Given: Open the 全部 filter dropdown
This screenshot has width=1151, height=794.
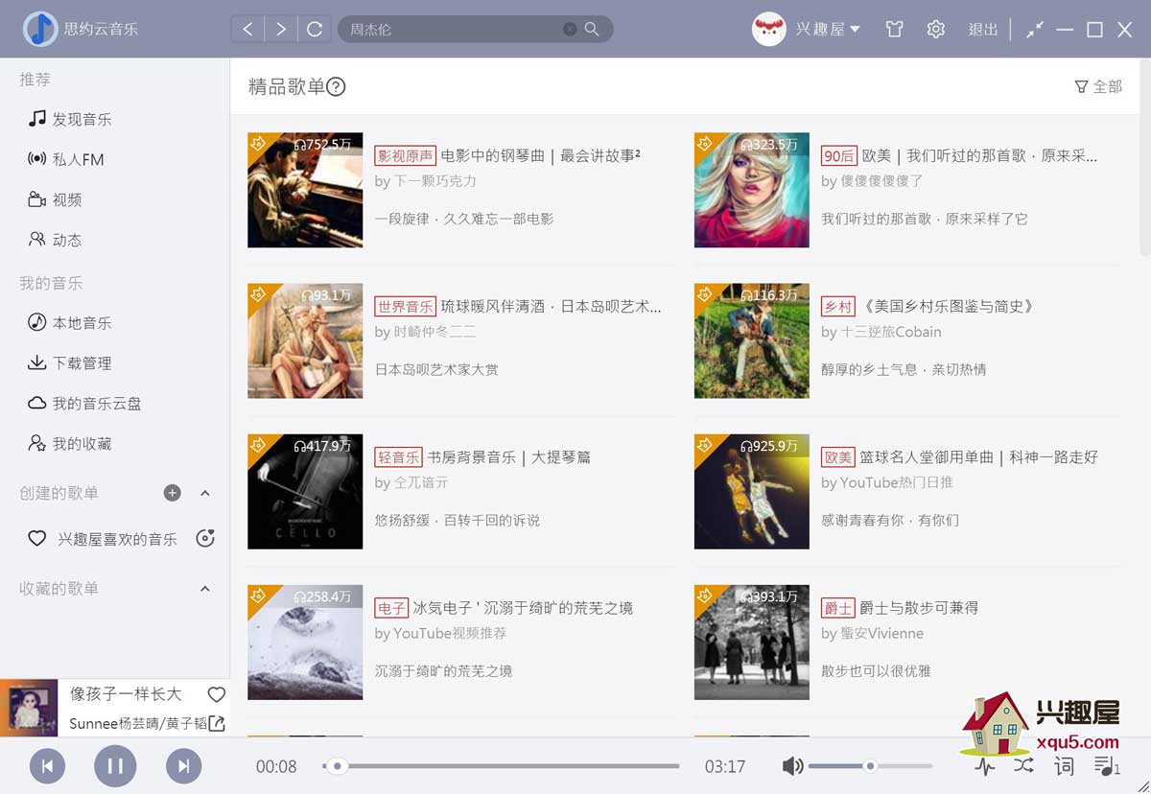Looking at the screenshot, I should pos(1098,86).
